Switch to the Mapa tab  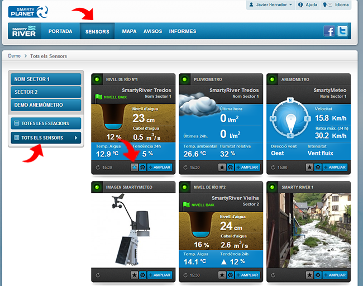(x=129, y=31)
